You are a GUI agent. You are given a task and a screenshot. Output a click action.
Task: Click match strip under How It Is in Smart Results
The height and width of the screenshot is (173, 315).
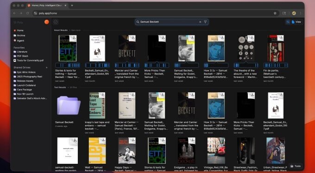pyautogui.click(x=216, y=65)
